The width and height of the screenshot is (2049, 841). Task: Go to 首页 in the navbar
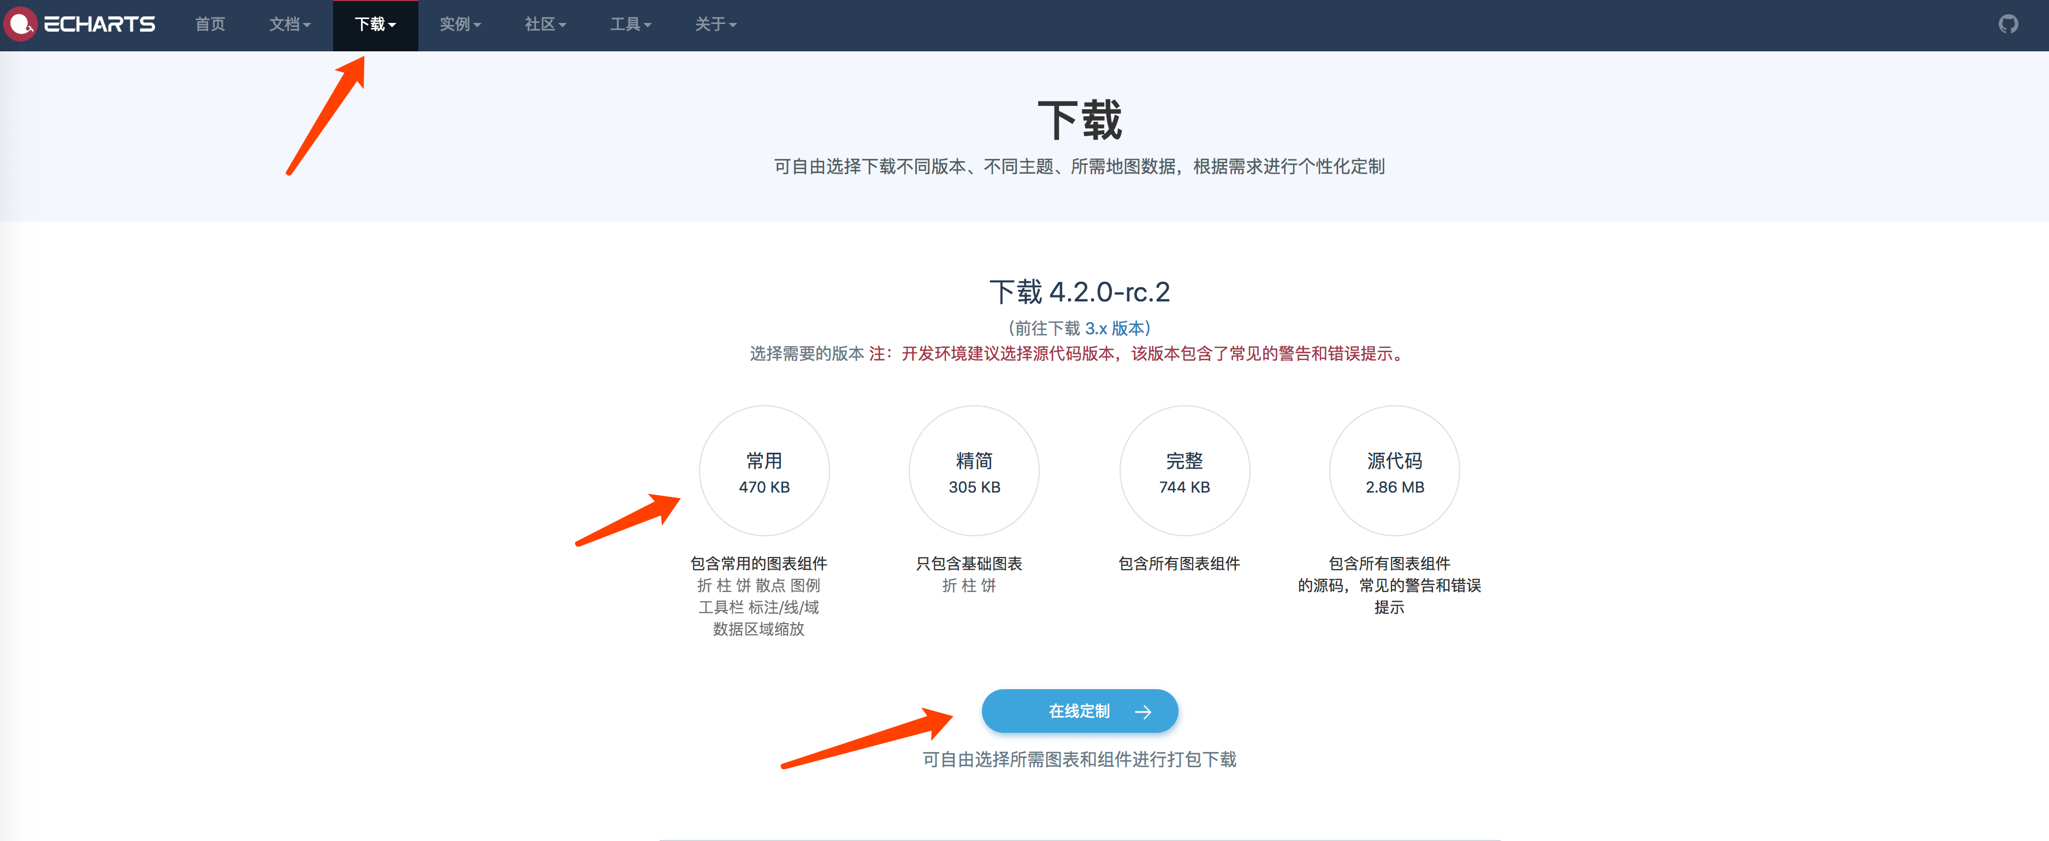(x=210, y=25)
